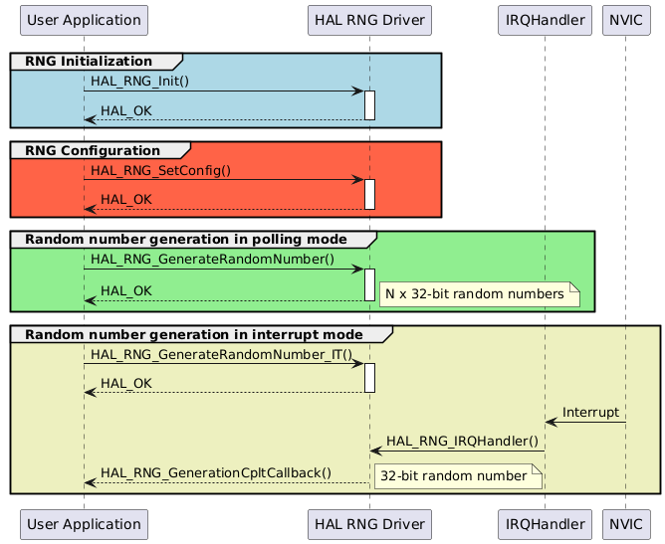Viewport: 665px width, 544px height.
Task: Click the top IRQHandler participant box
Action: (x=545, y=20)
